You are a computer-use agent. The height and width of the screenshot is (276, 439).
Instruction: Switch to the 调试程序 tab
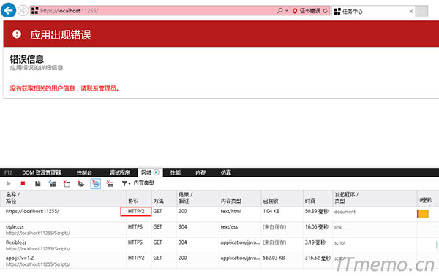point(120,172)
